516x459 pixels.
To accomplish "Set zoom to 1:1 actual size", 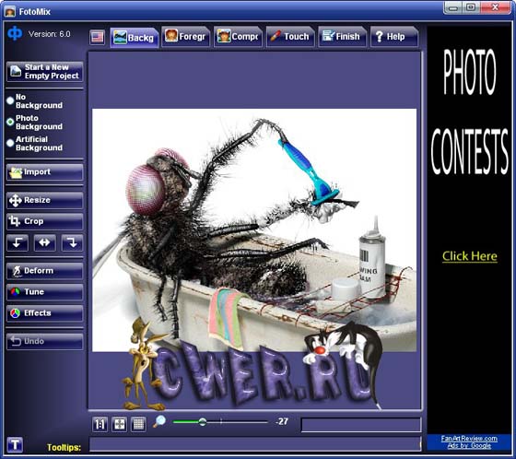I will point(100,424).
